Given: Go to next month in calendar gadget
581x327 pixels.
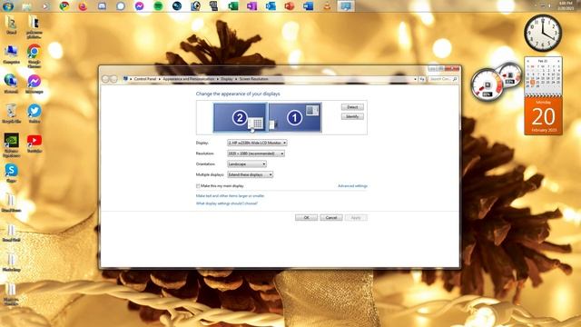Looking at the screenshot, I should 558,61.
